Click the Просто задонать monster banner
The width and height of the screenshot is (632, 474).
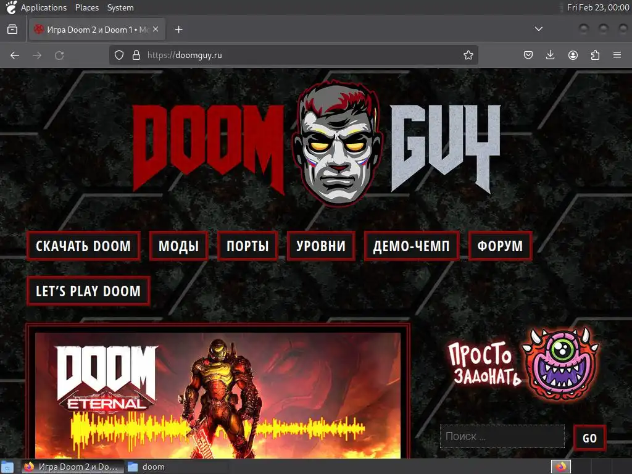point(523,364)
